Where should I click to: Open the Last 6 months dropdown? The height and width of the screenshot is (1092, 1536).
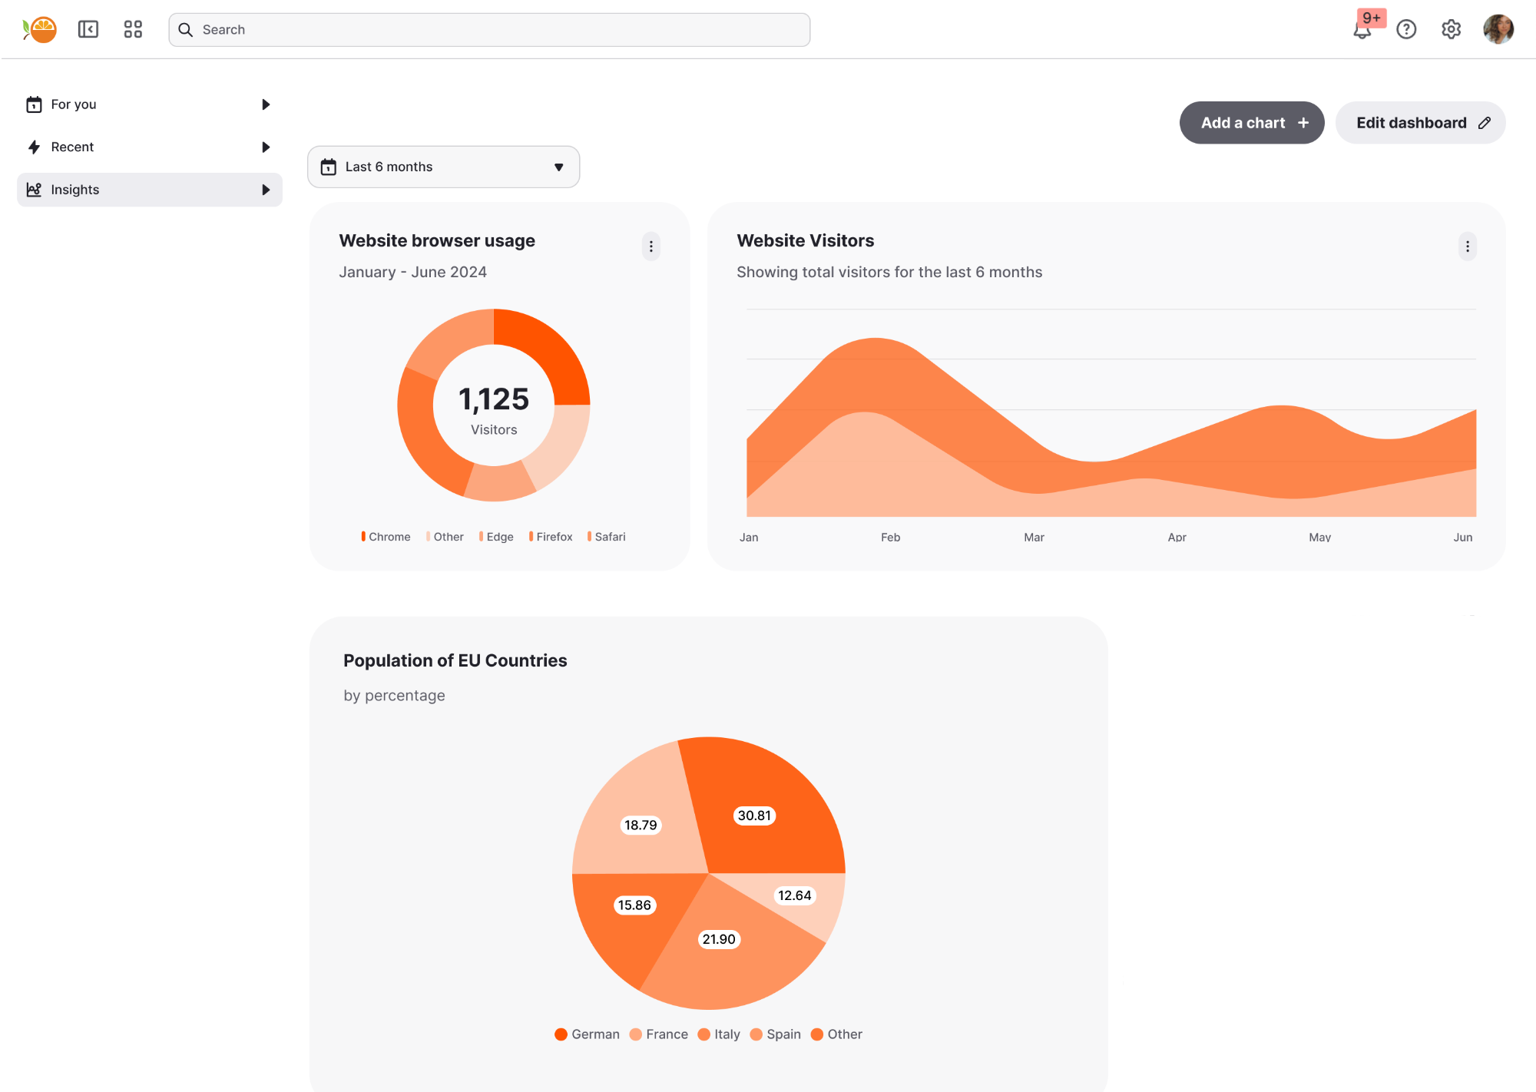tap(443, 167)
